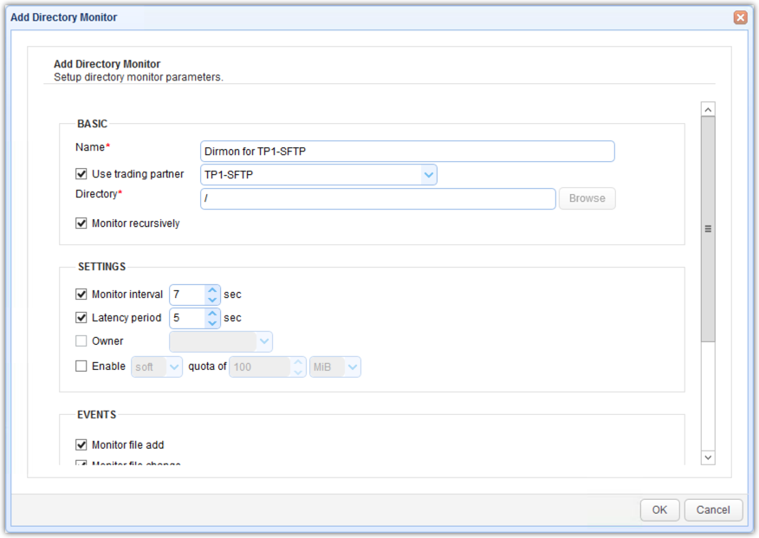
Task: Disable the Monitor interval checkbox
Action: coord(81,294)
